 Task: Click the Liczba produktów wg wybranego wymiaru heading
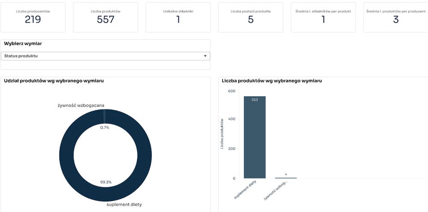(x=271, y=80)
